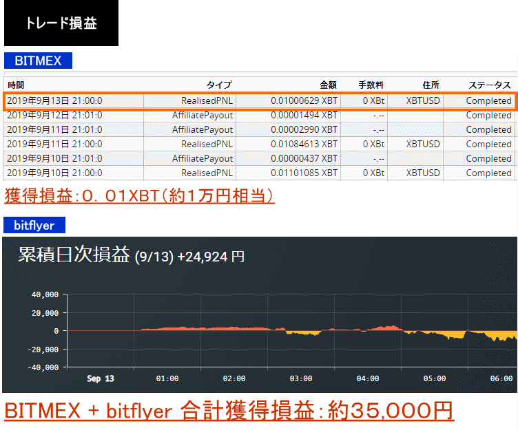The image size is (518, 430).
Task: Open the BITMEX + bitflyer 合計獲得損益 link
Action: tap(229, 411)
